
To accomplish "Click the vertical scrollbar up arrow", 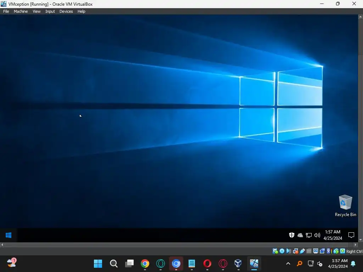I will click(361, 17).
